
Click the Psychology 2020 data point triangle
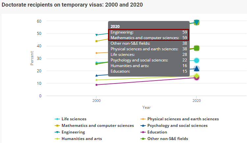click(x=197, y=68)
